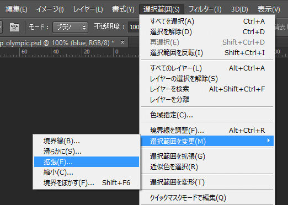The image size is (288, 205).
Task: Close the p_olympic.psd document tab
Action: 122,42
